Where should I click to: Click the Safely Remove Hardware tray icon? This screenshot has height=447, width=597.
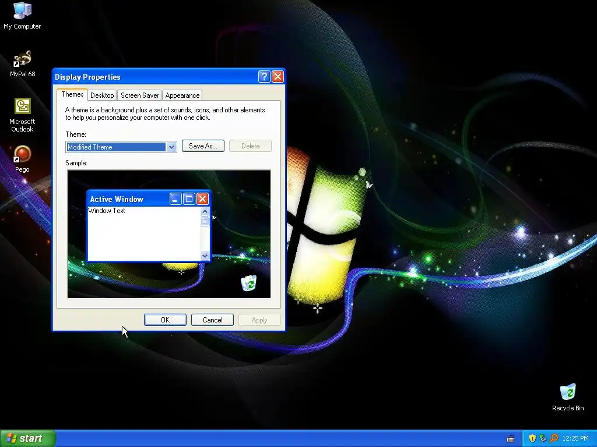point(543,438)
